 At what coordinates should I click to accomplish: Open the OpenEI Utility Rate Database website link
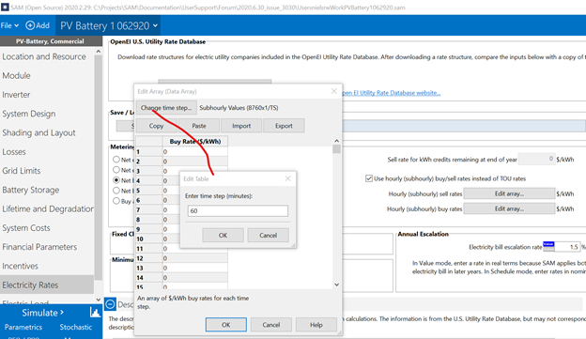tap(392, 93)
